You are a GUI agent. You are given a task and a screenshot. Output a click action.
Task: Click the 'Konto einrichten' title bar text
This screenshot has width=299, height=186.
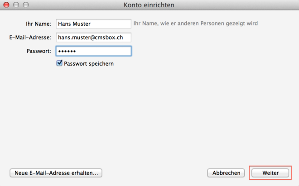149,5
